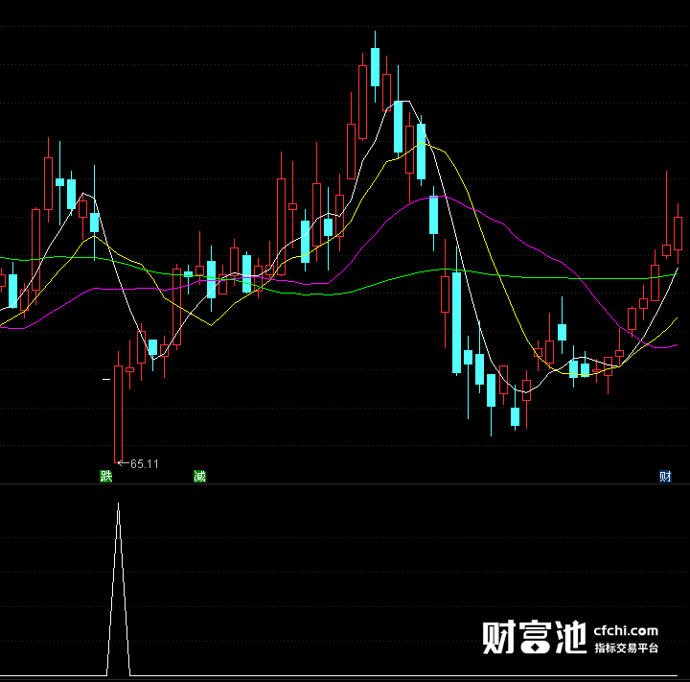Click the long red candlestick above the 65.11 label

(119, 413)
